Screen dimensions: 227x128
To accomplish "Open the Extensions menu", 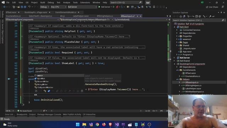I will pyautogui.click(x=85, y=2).
